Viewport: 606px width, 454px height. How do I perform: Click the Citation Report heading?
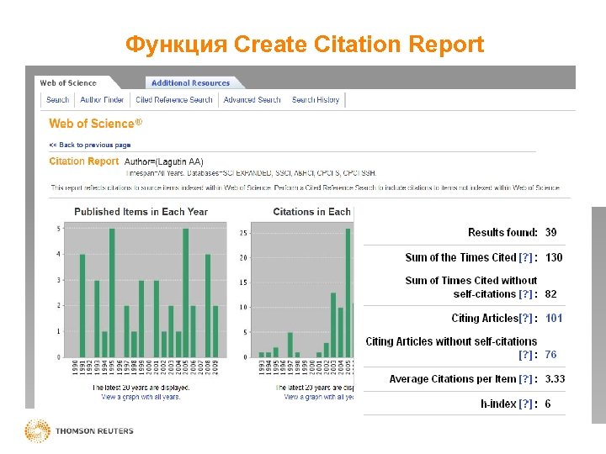coord(84,161)
